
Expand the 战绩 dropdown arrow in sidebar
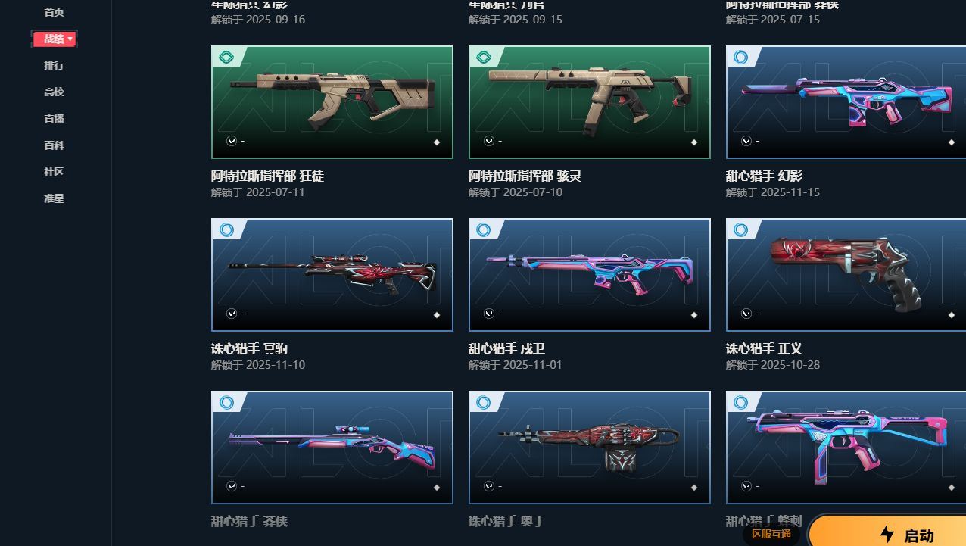(70, 39)
